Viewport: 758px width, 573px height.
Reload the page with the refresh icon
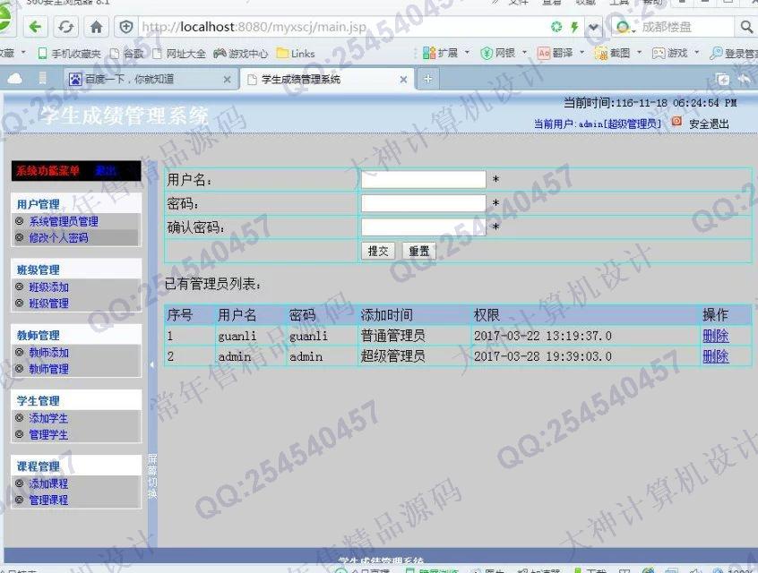pos(65,27)
